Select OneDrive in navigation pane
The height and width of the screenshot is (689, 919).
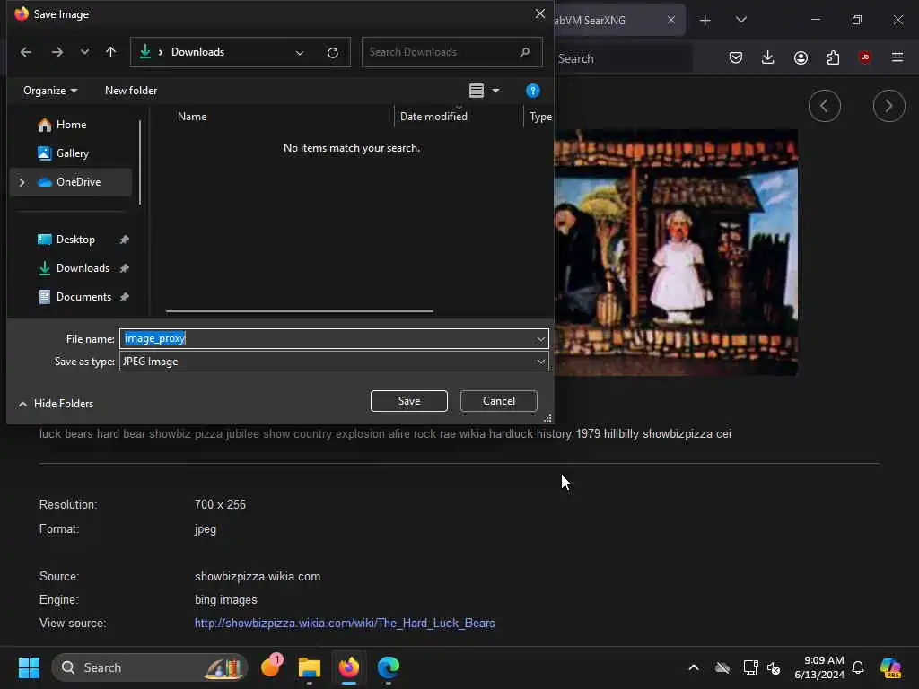coord(78,182)
